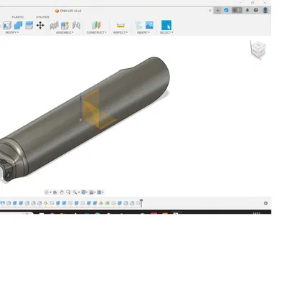Open timeline settings gear at right
The image size is (287, 287).
[x=265, y=203]
